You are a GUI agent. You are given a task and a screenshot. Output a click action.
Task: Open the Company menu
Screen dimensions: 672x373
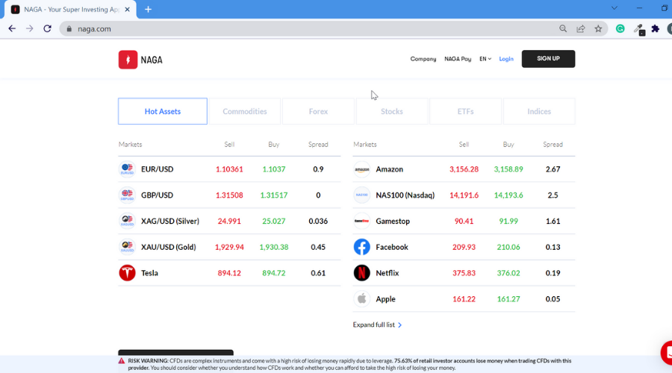click(x=423, y=59)
